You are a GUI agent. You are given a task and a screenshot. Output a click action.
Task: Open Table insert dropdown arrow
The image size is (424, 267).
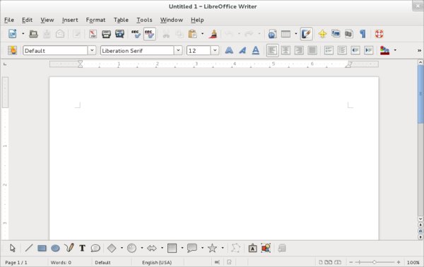296,34
